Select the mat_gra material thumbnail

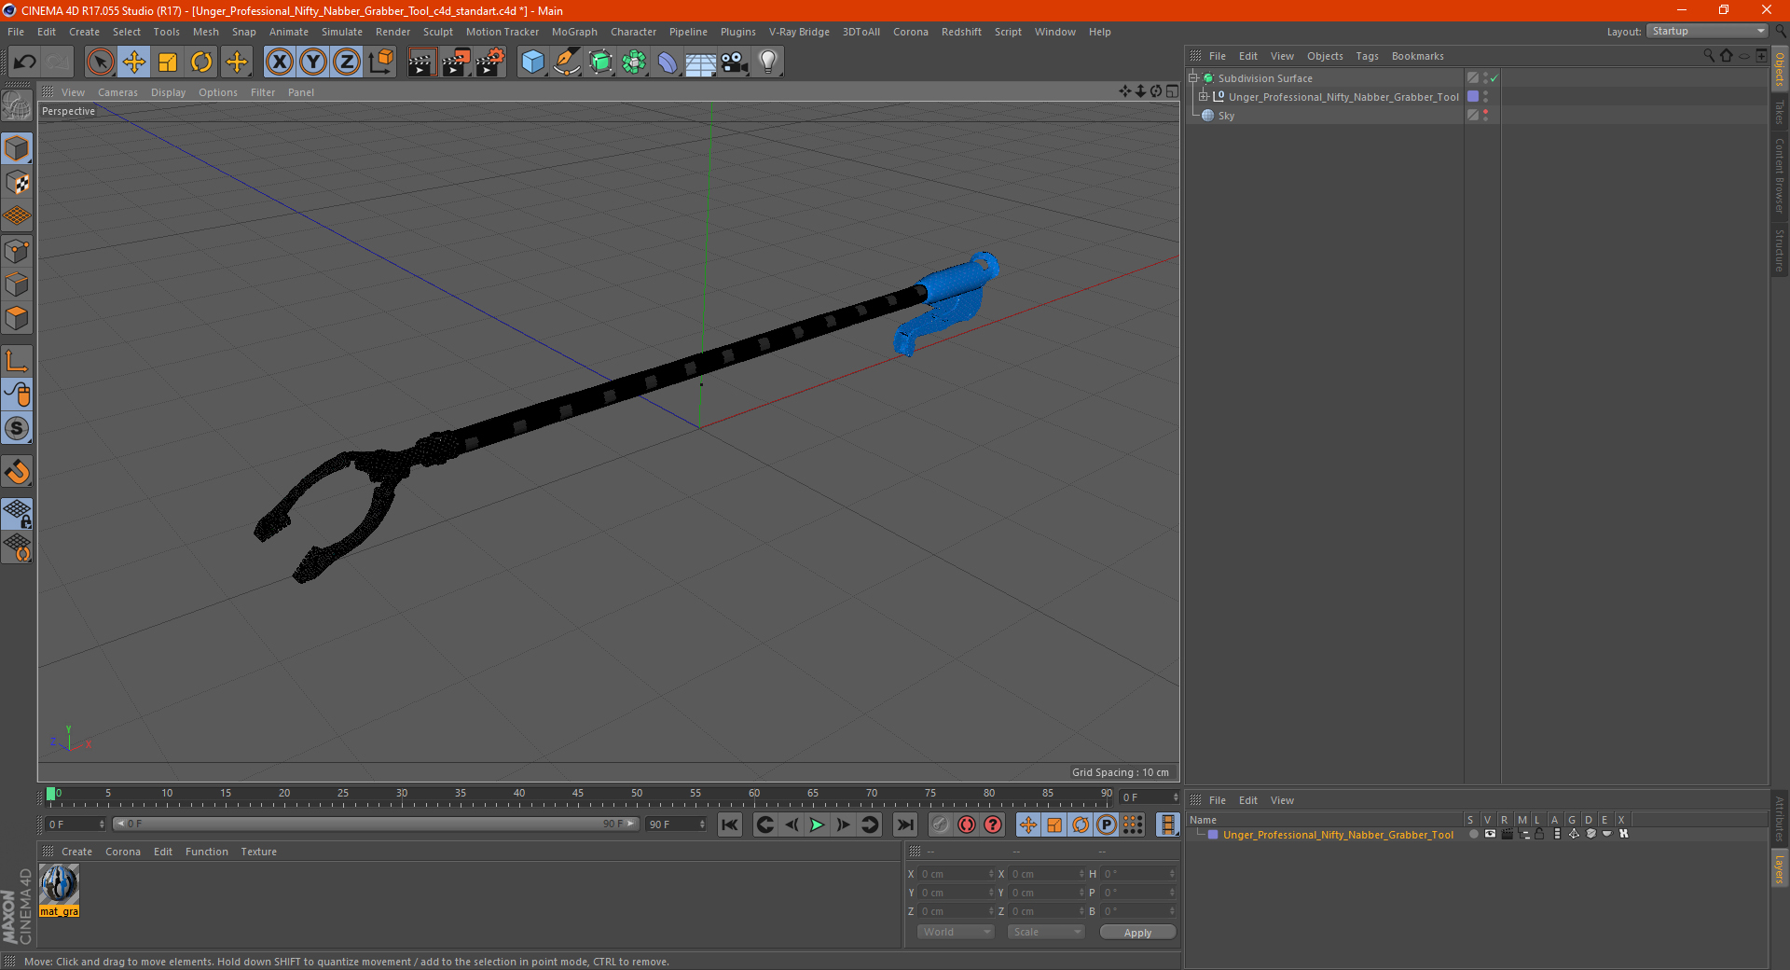pyautogui.click(x=59, y=884)
